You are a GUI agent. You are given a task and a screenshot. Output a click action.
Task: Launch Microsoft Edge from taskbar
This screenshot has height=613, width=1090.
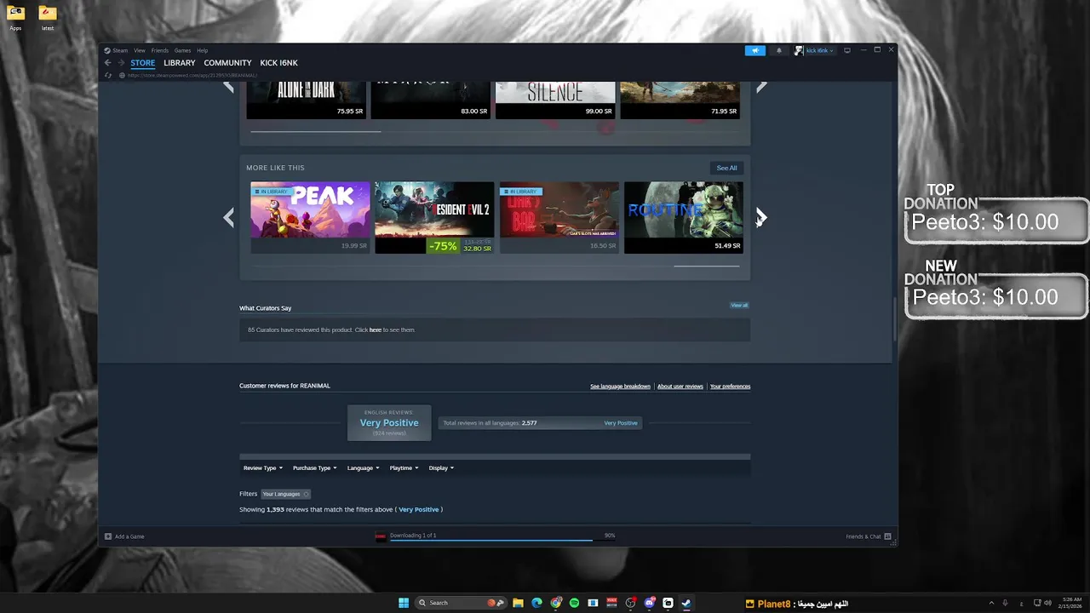pos(536,603)
